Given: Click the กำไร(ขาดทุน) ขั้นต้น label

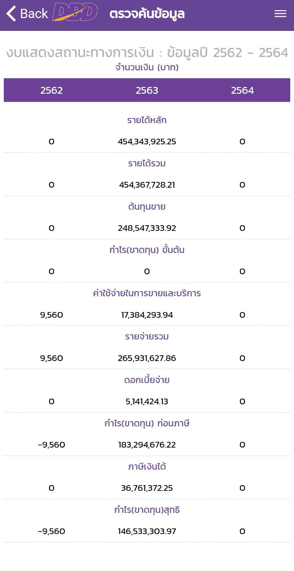Looking at the screenshot, I should 147,250.
